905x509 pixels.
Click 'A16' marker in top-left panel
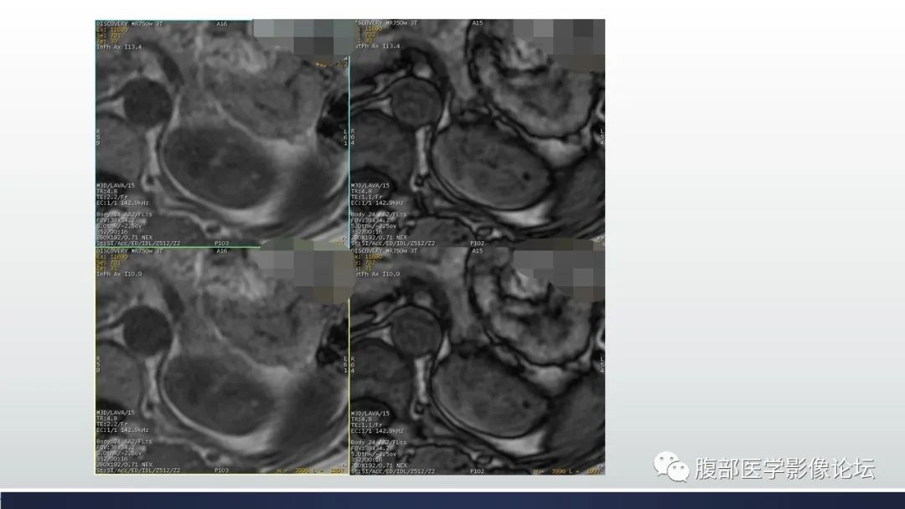(221, 24)
